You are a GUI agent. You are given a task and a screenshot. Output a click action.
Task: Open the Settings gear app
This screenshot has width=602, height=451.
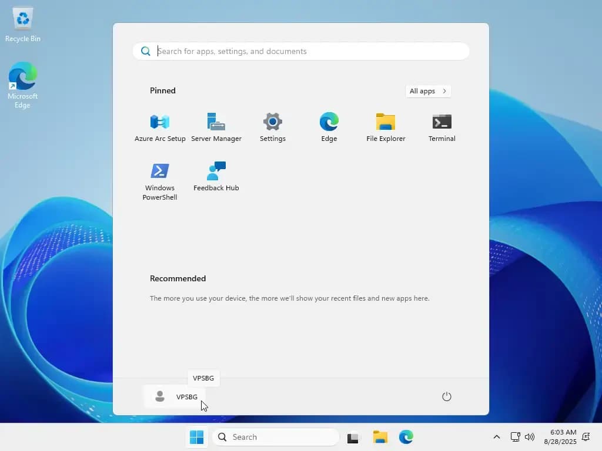(x=273, y=127)
